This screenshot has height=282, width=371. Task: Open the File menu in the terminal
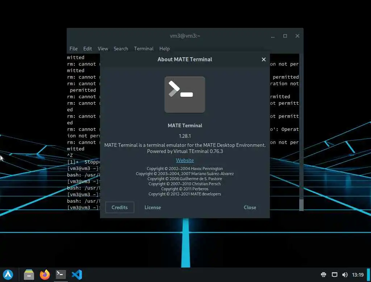click(74, 49)
